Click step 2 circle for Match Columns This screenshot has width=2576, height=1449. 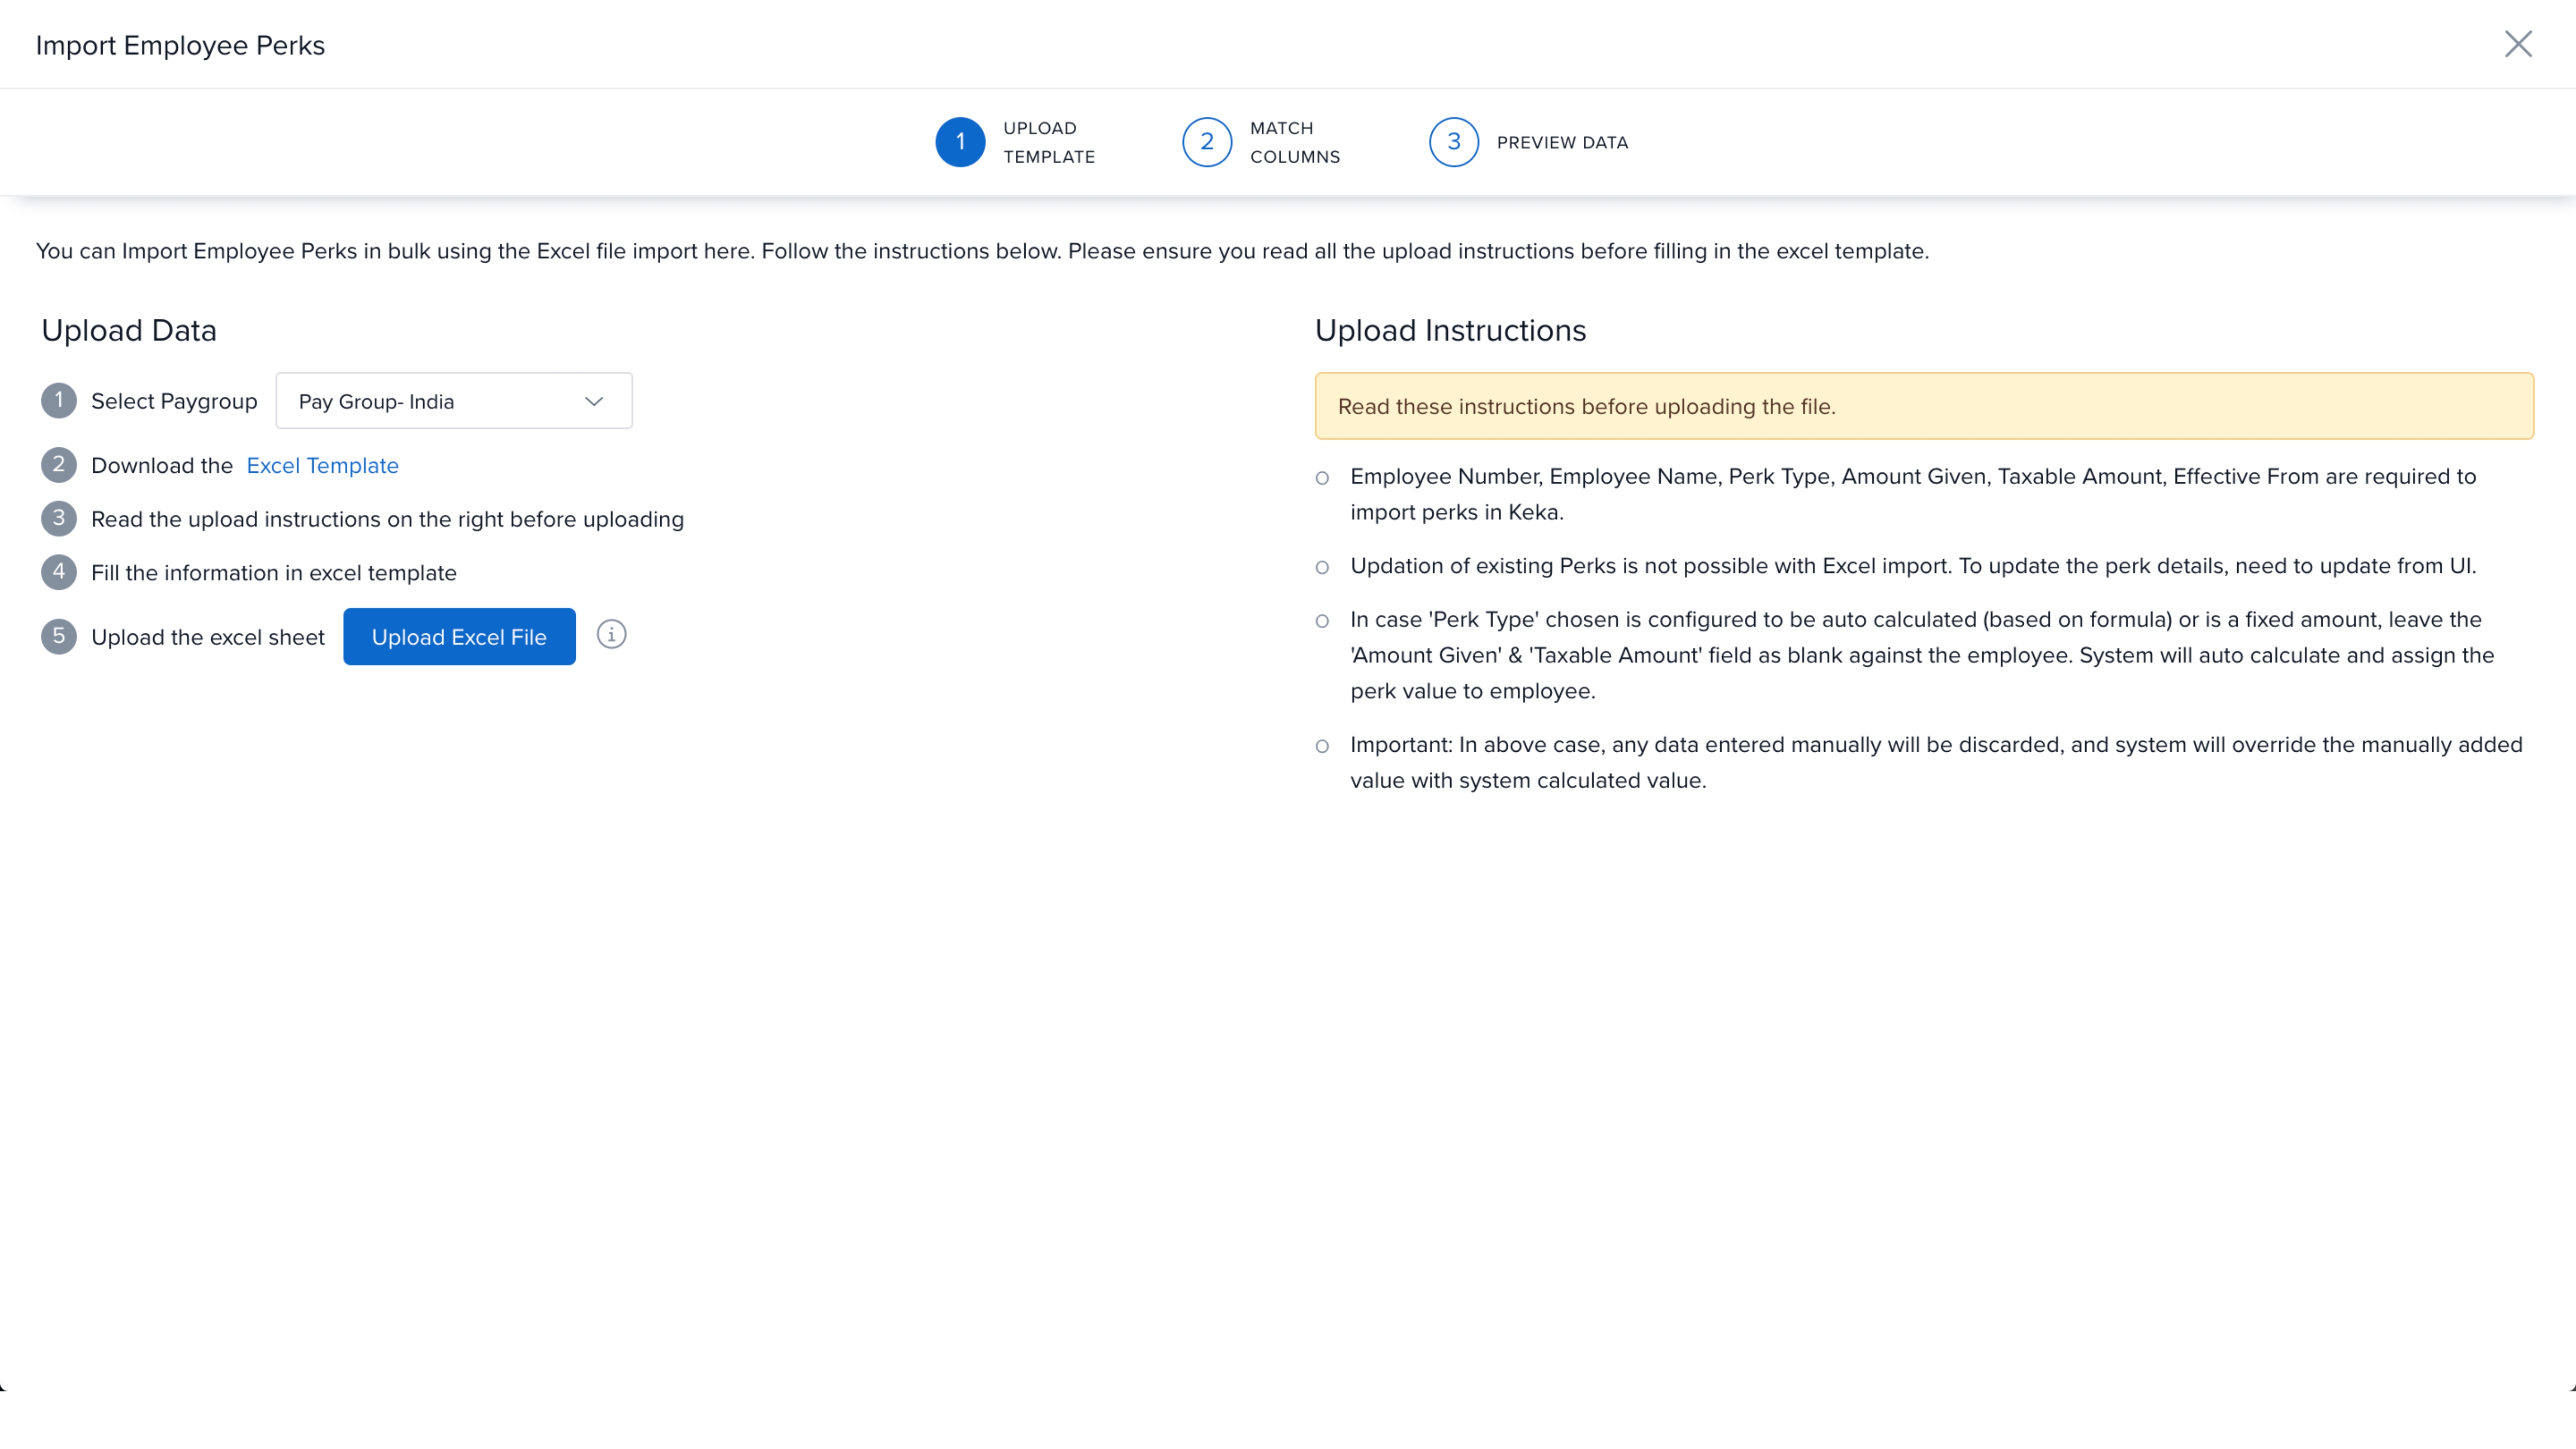pos(1206,142)
